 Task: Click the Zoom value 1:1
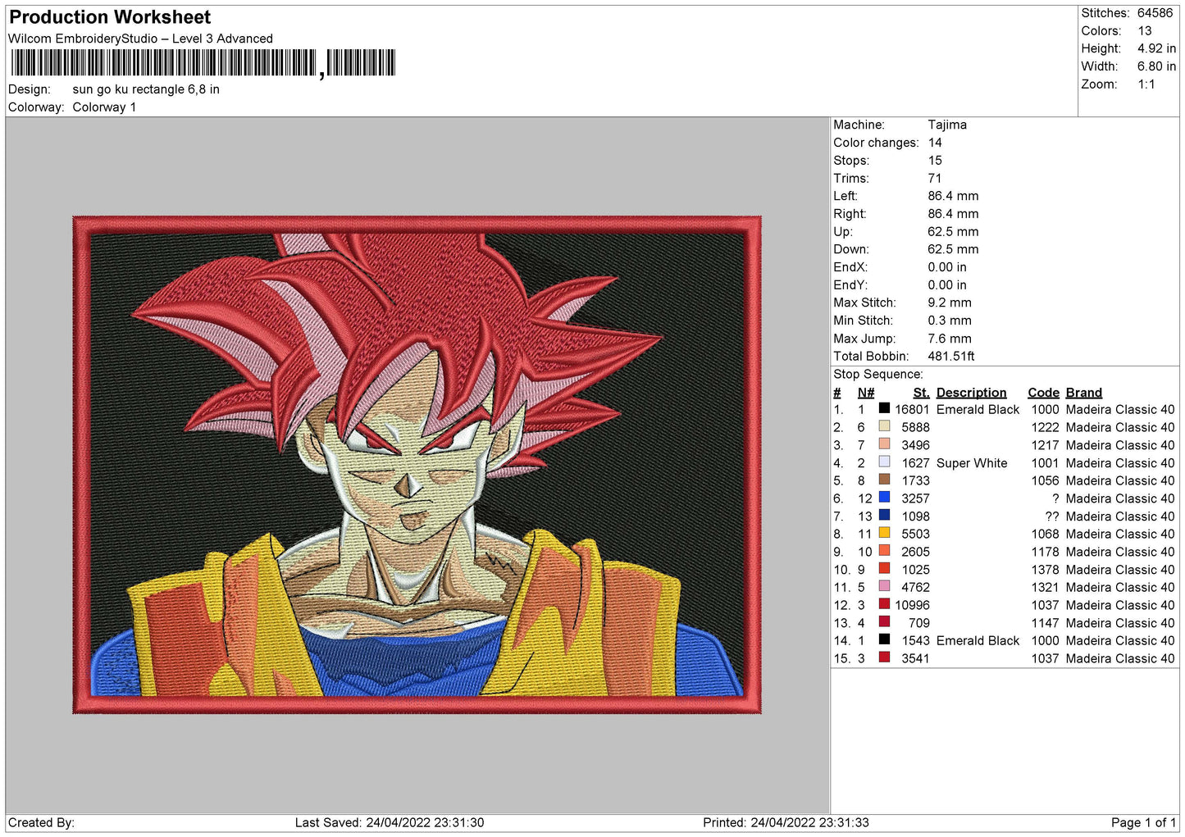[x=1146, y=84]
